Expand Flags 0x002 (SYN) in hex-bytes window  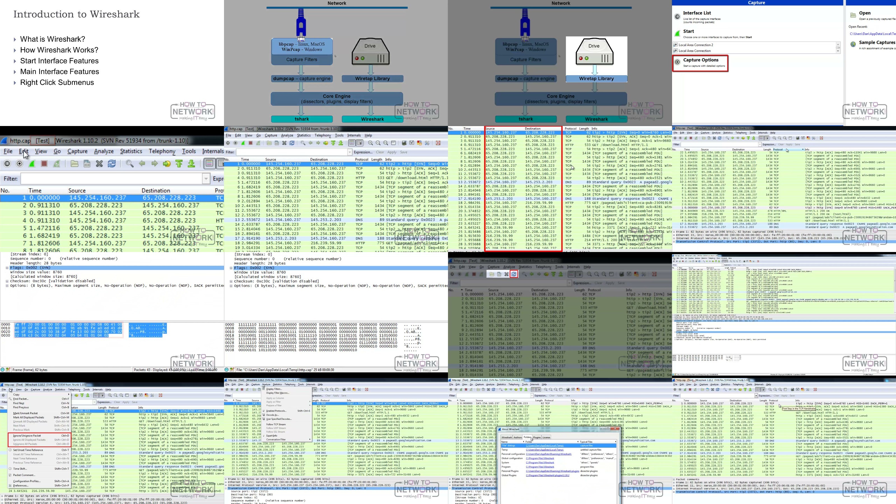[x=7, y=268]
